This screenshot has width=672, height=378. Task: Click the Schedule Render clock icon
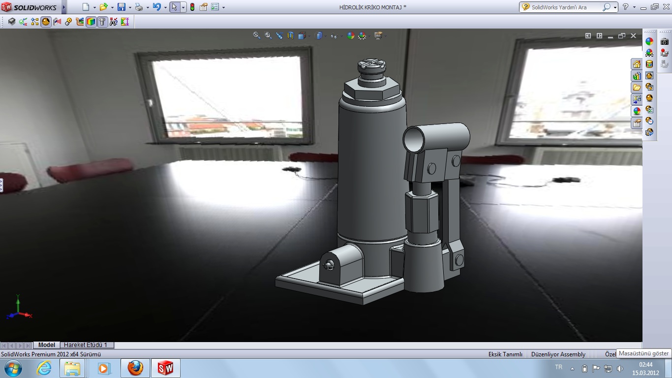pyautogui.click(x=649, y=121)
